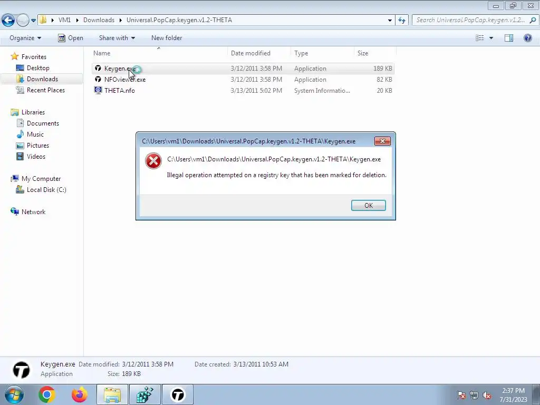540x405 pixels.
Task: Click the THETA.nfo file icon
Action: pyautogui.click(x=98, y=90)
